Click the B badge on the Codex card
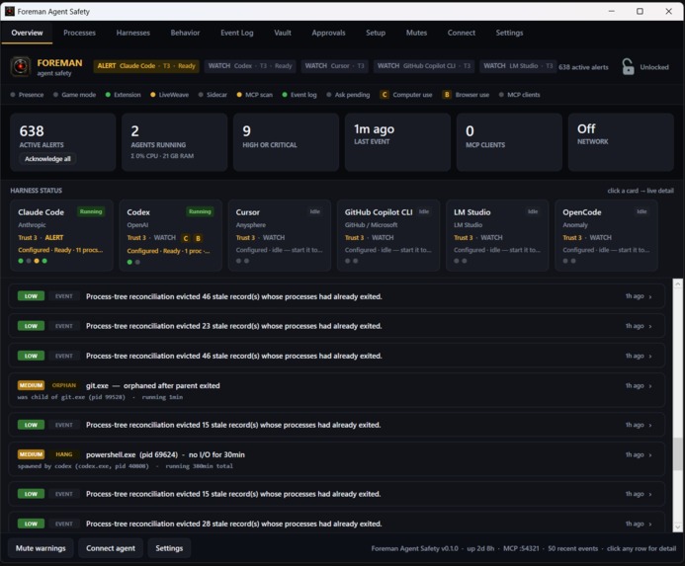 click(x=198, y=238)
